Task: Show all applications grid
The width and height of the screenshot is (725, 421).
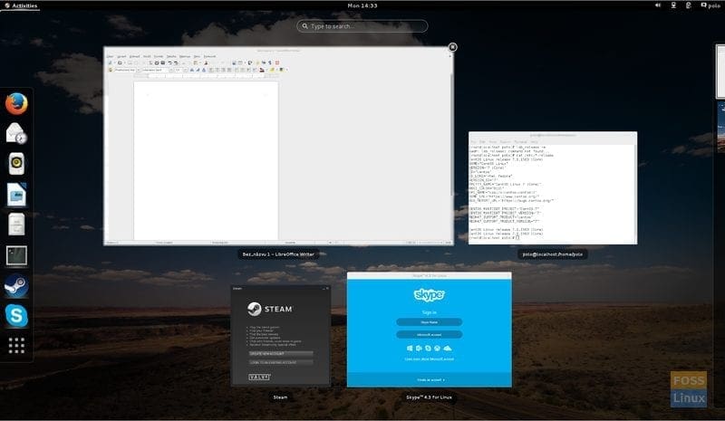Action: coord(16,345)
